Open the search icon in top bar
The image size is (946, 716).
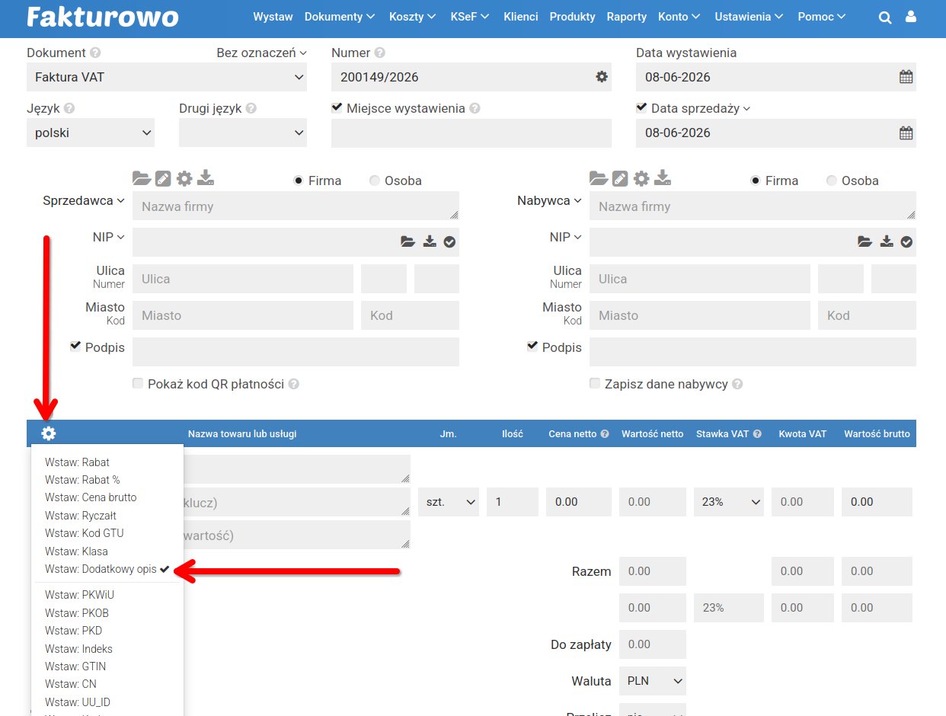[884, 18]
